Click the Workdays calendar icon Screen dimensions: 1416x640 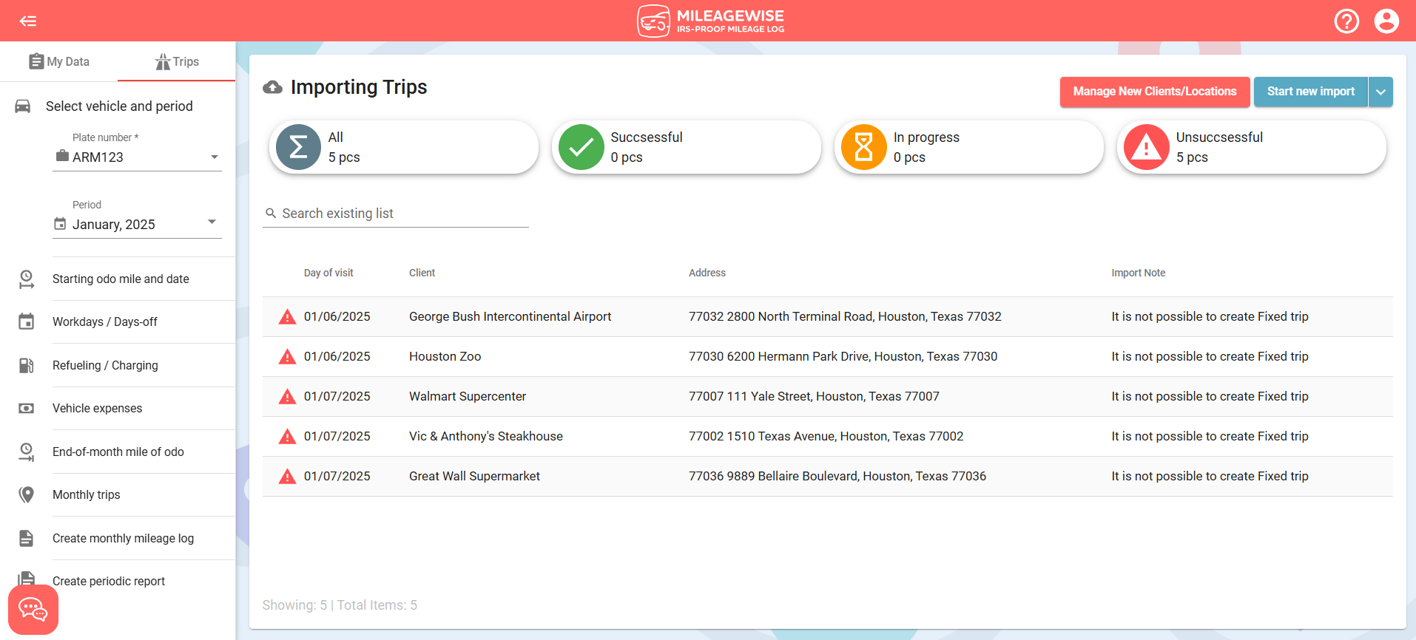click(x=27, y=321)
